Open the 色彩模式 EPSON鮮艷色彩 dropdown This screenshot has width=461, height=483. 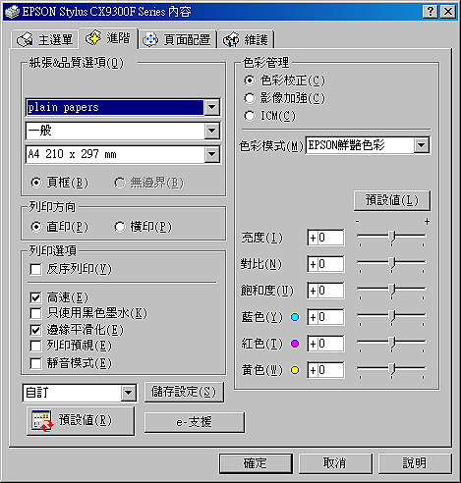(422, 145)
